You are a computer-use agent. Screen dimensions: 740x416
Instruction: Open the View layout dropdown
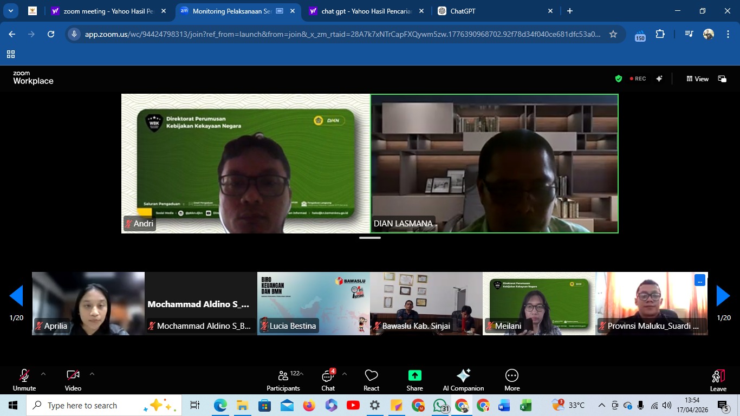[x=697, y=79]
